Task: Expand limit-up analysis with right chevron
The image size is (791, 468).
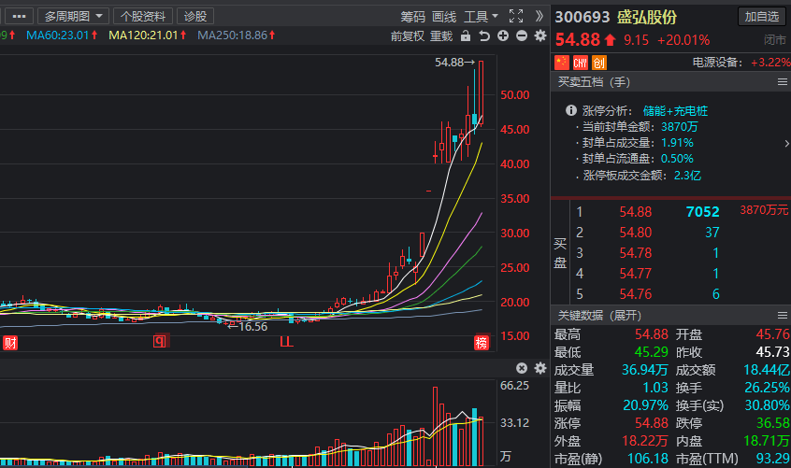Action: pyautogui.click(x=786, y=144)
